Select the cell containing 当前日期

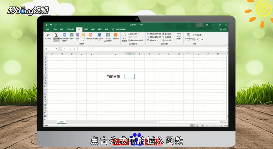click(115, 76)
